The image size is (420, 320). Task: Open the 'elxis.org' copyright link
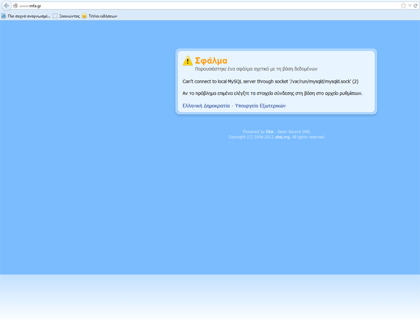[x=283, y=137]
